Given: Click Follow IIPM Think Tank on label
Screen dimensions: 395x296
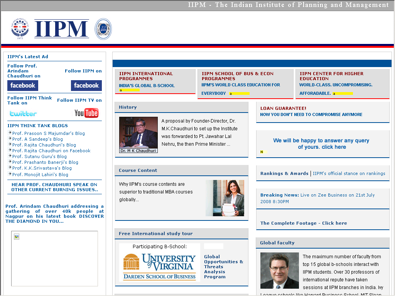Looking at the screenshot, I should 29,101.
